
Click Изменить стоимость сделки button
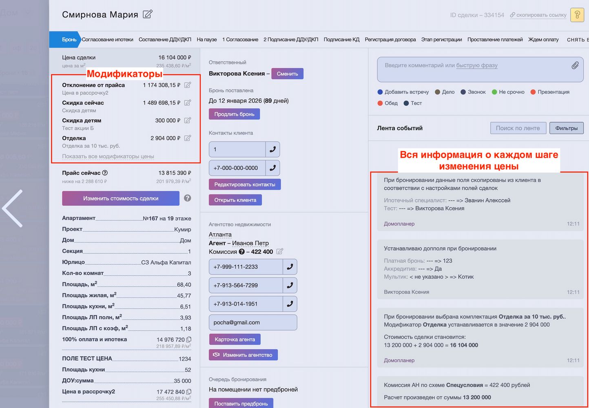[121, 198]
